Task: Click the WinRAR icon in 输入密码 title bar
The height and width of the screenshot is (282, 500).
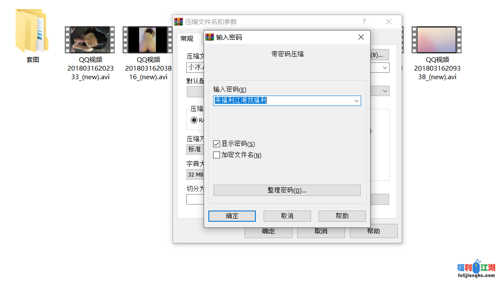Action: (210, 37)
